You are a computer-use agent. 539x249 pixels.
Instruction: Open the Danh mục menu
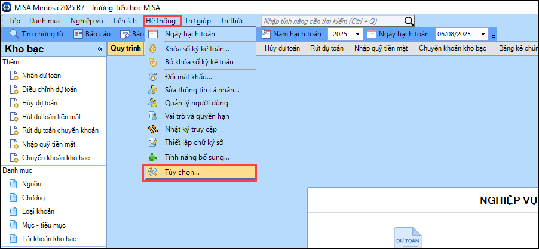point(45,21)
